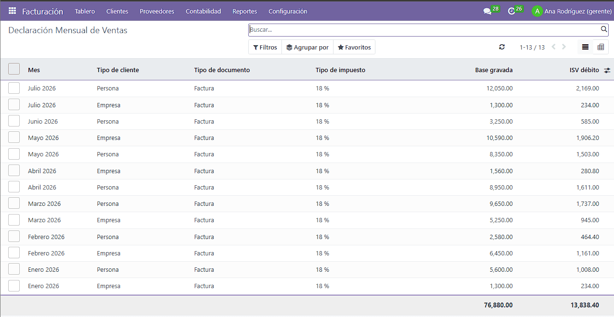The image size is (614, 317).
Task: Expand the Configuración menu
Action: 288,11
